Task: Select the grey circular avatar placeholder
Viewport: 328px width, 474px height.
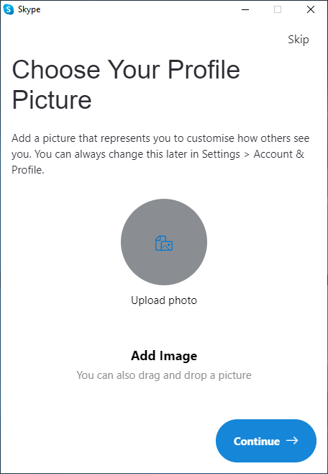Action: [164, 242]
